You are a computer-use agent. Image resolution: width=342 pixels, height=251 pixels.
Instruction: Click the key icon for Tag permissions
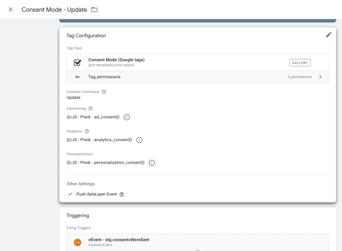[77, 77]
